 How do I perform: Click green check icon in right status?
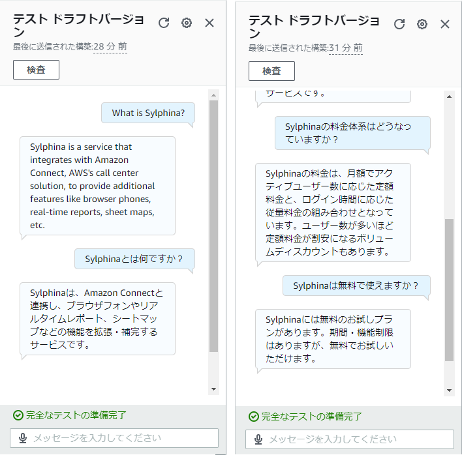(254, 417)
